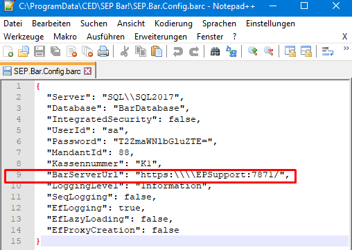Viewport: 352px width, 250px height.
Task: Open the Makro menu
Action: (x=65, y=37)
